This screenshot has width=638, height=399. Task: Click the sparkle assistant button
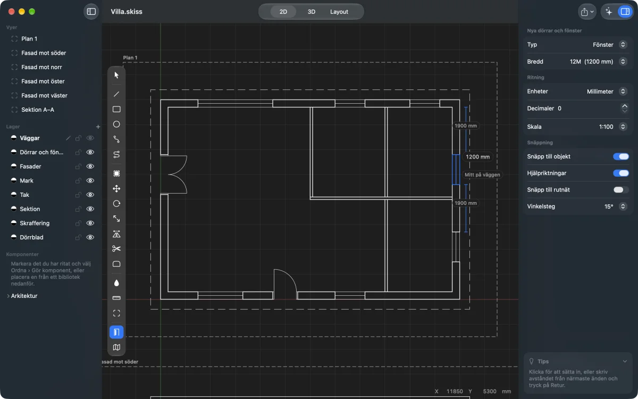tap(609, 11)
